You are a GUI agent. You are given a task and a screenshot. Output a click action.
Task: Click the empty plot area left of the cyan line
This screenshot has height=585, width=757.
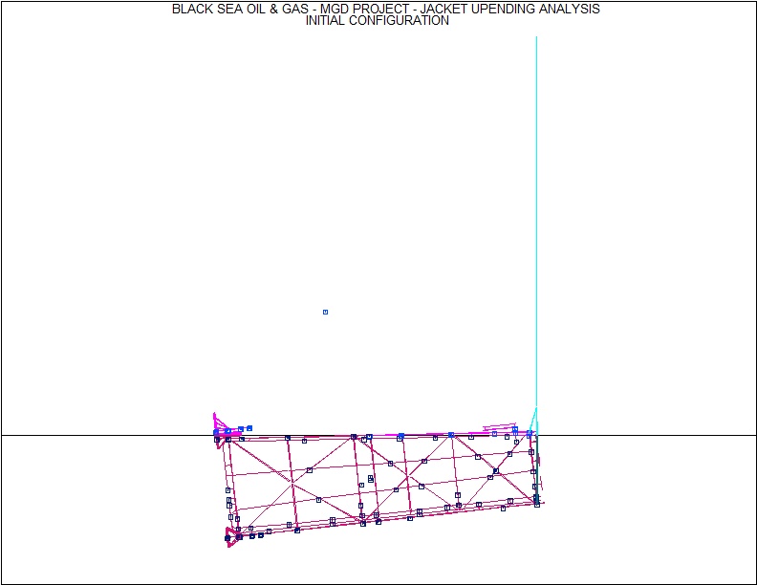[287, 191]
